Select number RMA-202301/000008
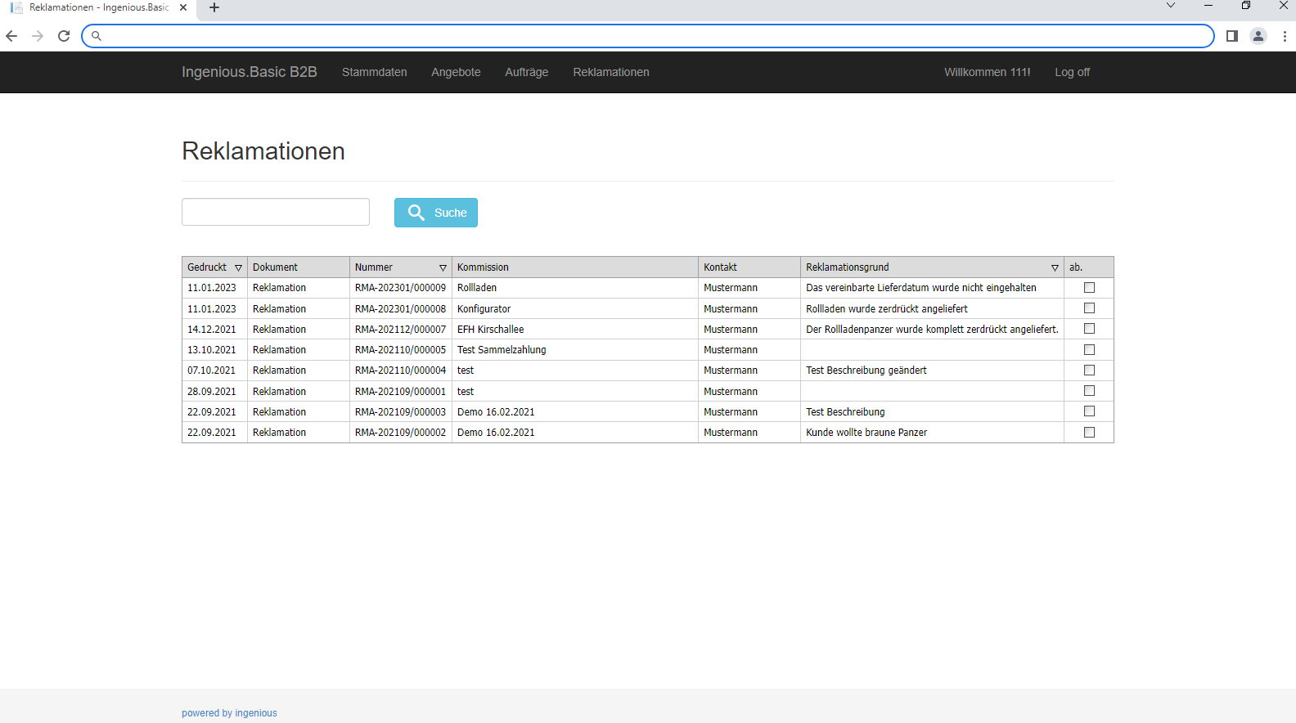The image size is (1296, 723). (x=400, y=309)
